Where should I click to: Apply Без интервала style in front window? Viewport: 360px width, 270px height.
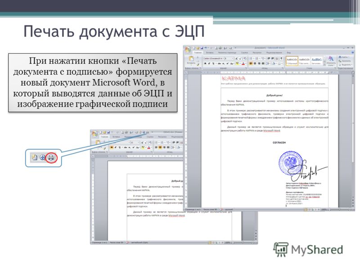click(304, 61)
